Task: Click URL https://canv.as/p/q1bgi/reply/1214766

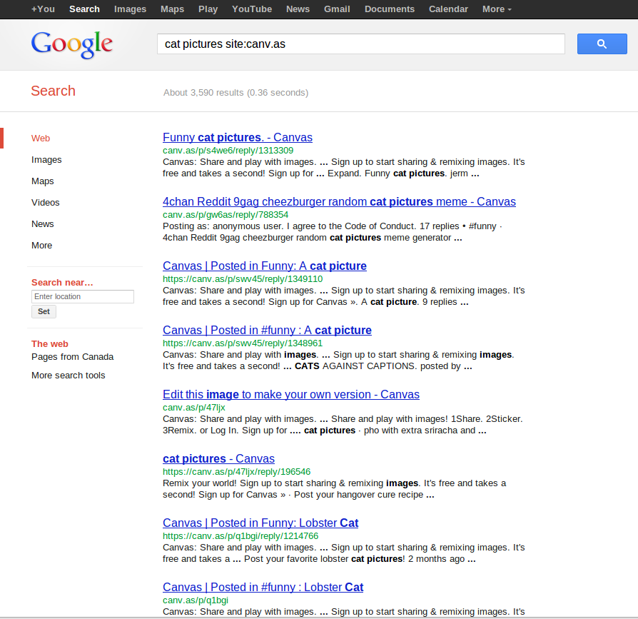Action: point(240,536)
